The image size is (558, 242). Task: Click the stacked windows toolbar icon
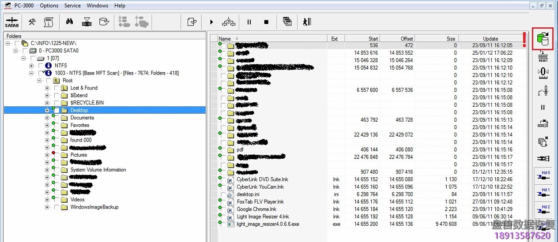coord(287,22)
